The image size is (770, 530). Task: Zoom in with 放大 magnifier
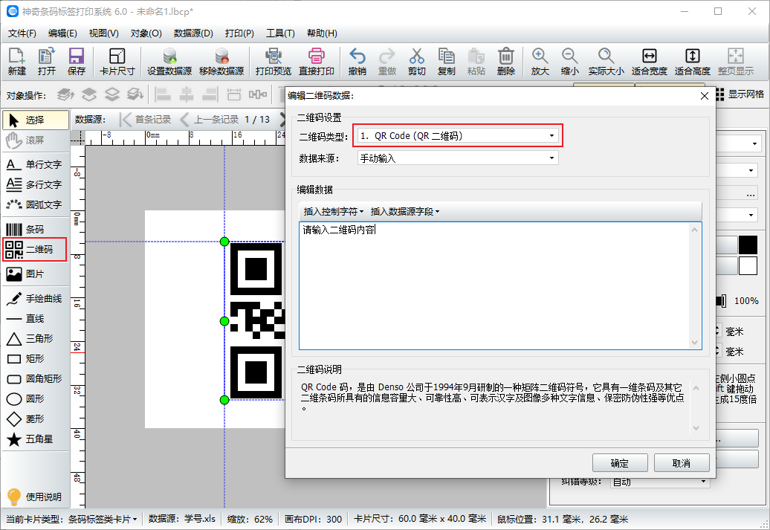coord(540,62)
